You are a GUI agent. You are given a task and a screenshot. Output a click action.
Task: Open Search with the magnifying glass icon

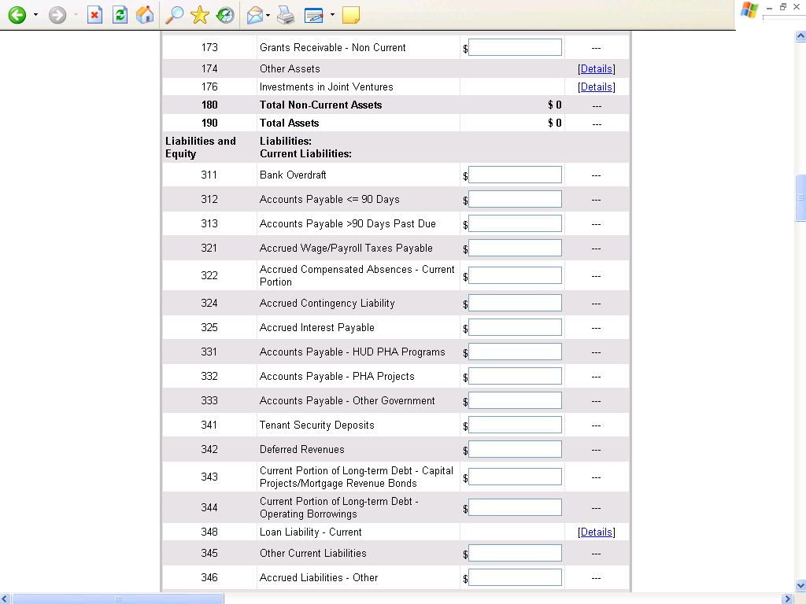pos(175,15)
